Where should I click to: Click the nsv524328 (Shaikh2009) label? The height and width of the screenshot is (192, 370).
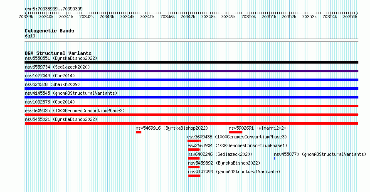point(52,84)
